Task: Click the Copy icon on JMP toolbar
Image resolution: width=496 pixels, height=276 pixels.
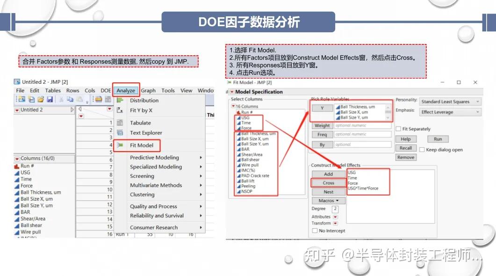Action: tap(69, 99)
